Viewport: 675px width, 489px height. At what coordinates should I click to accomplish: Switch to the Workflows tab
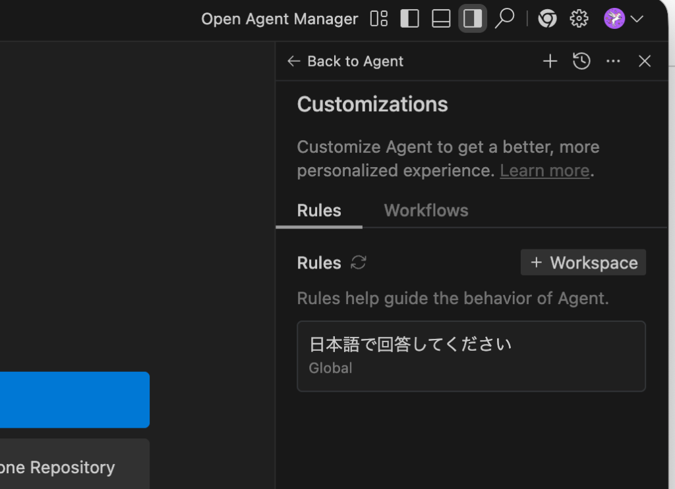[426, 211]
